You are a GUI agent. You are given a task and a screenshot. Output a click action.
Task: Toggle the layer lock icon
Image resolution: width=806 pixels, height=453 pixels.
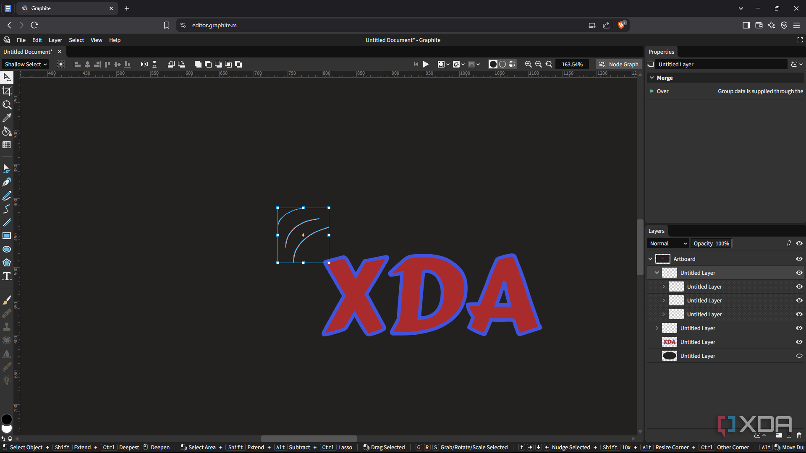(789, 243)
